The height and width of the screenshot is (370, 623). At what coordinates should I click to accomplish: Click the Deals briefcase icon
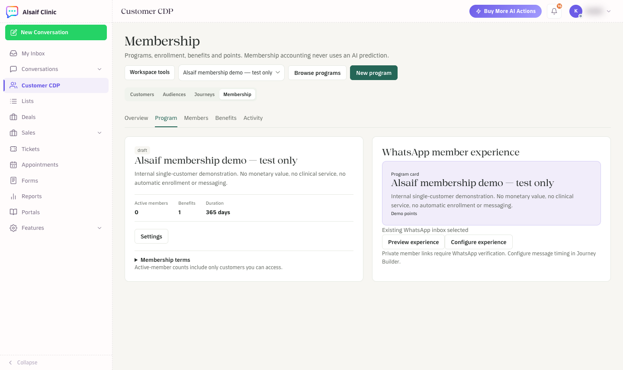click(13, 117)
